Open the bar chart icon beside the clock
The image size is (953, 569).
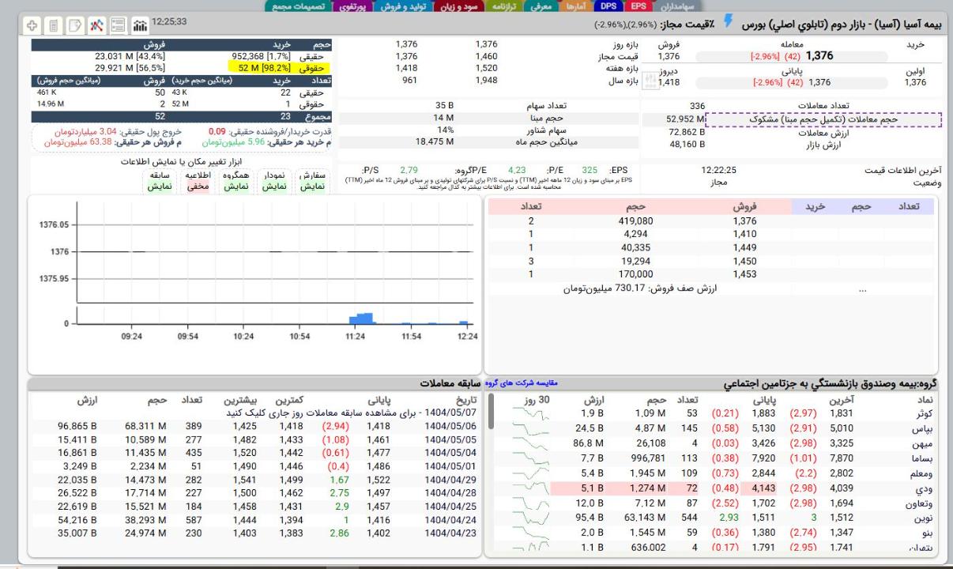coord(140,25)
